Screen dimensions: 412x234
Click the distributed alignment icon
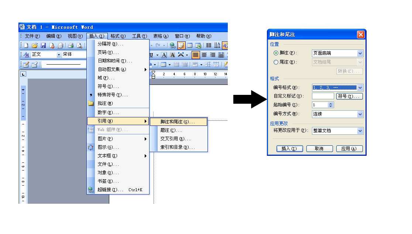click(x=221, y=55)
